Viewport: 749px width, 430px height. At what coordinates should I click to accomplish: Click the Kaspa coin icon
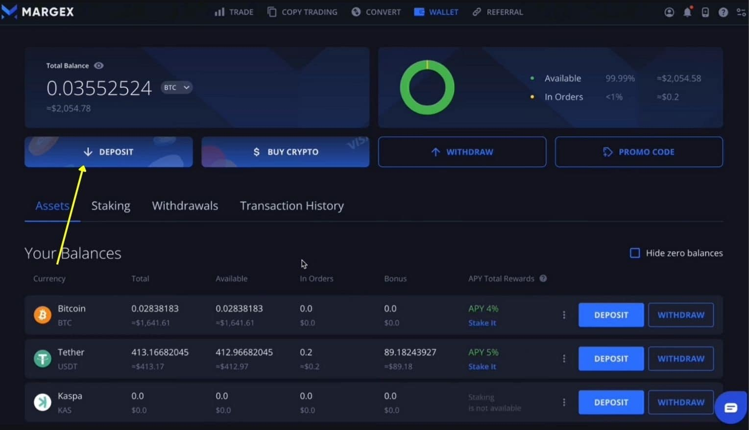click(43, 402)
